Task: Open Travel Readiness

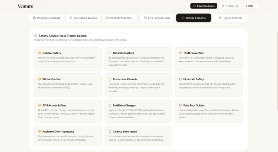Action: pos(204,6)
